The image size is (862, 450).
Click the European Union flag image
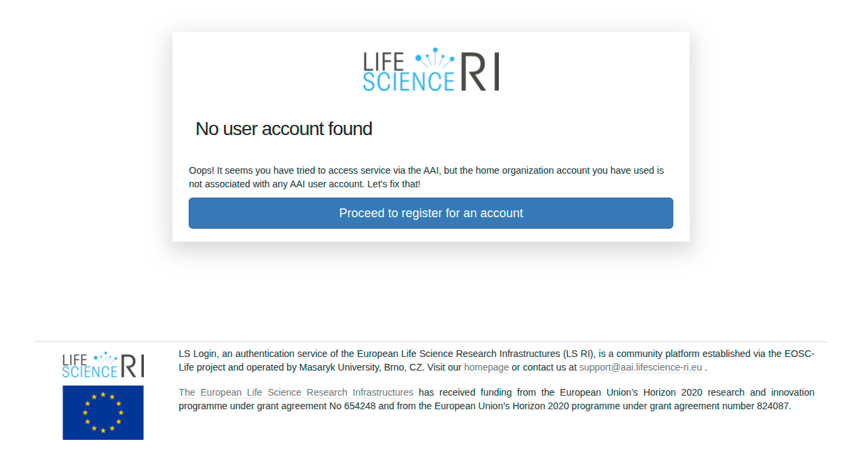point(103,412)
